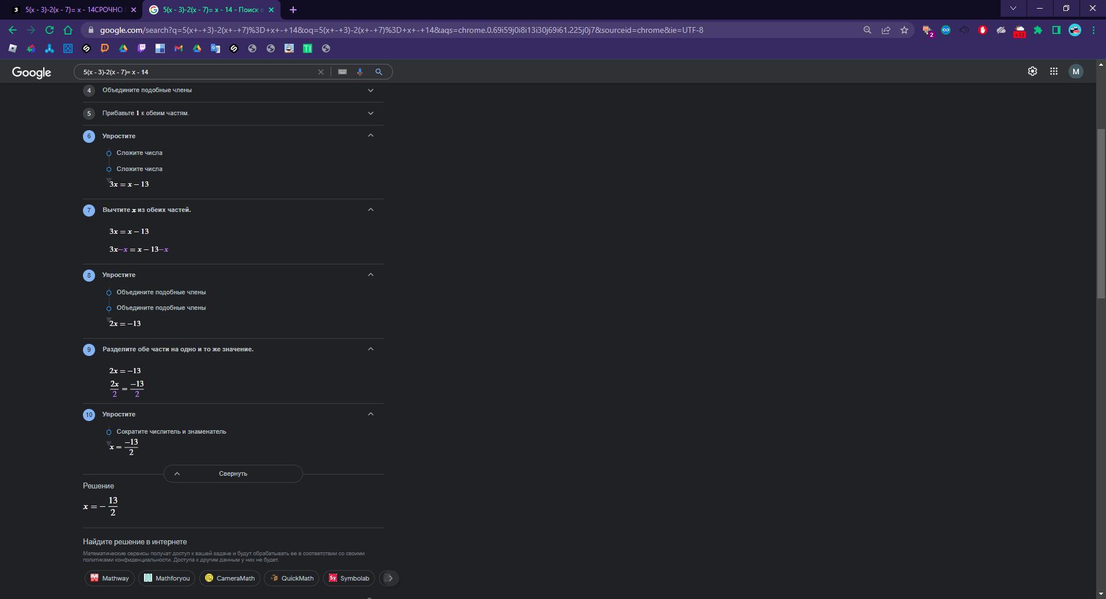Screen dimensions: 1106x599
Task: Collapse all steps with Свернуть button
Action: (233, 473)
